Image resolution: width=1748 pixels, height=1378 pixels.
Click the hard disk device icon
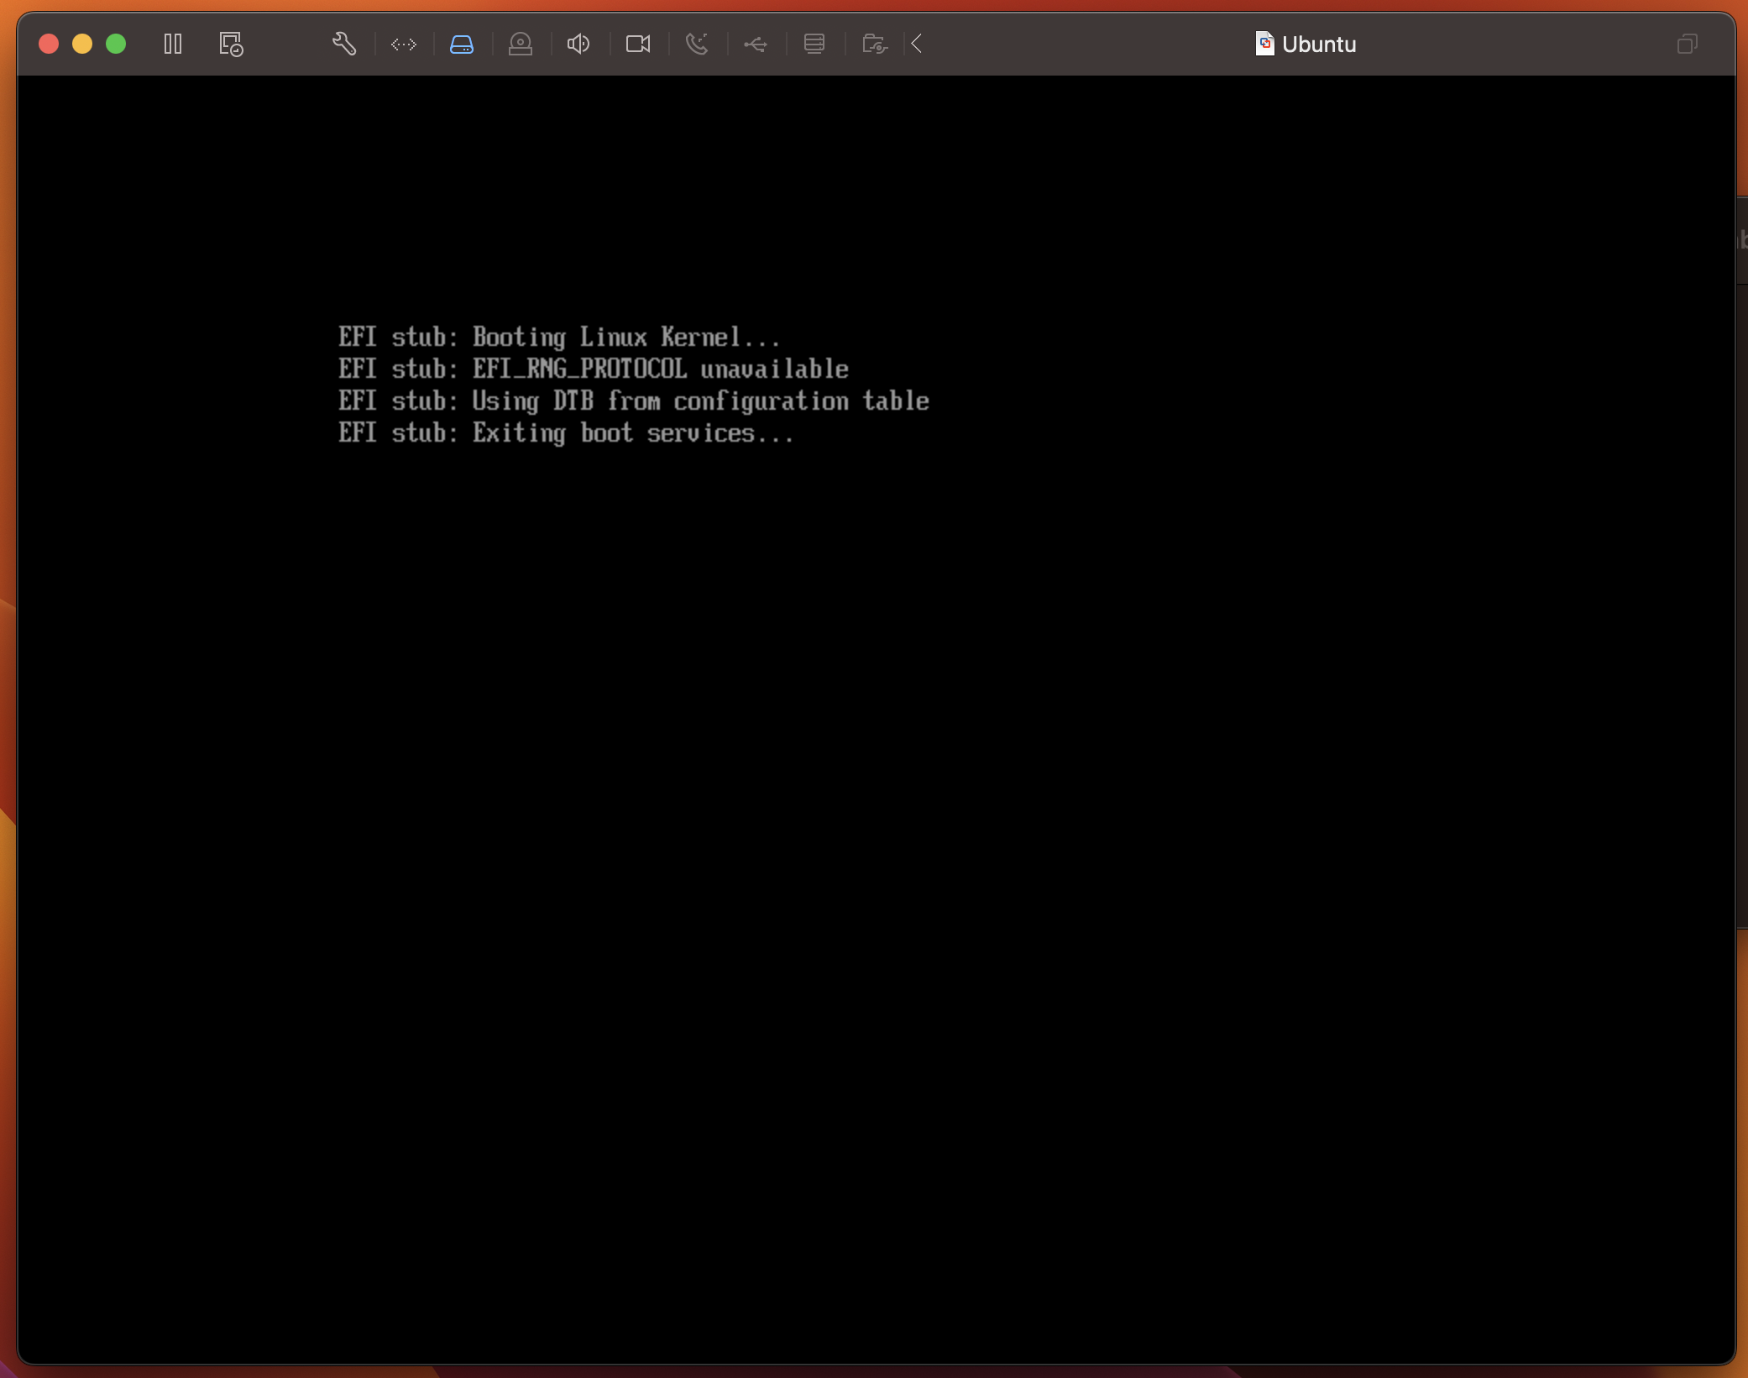click(x=462, y=44)
